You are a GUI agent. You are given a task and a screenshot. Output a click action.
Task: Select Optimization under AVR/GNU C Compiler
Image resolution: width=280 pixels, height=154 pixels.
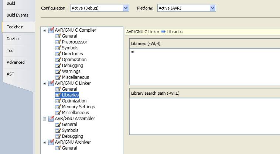point(74,60)
